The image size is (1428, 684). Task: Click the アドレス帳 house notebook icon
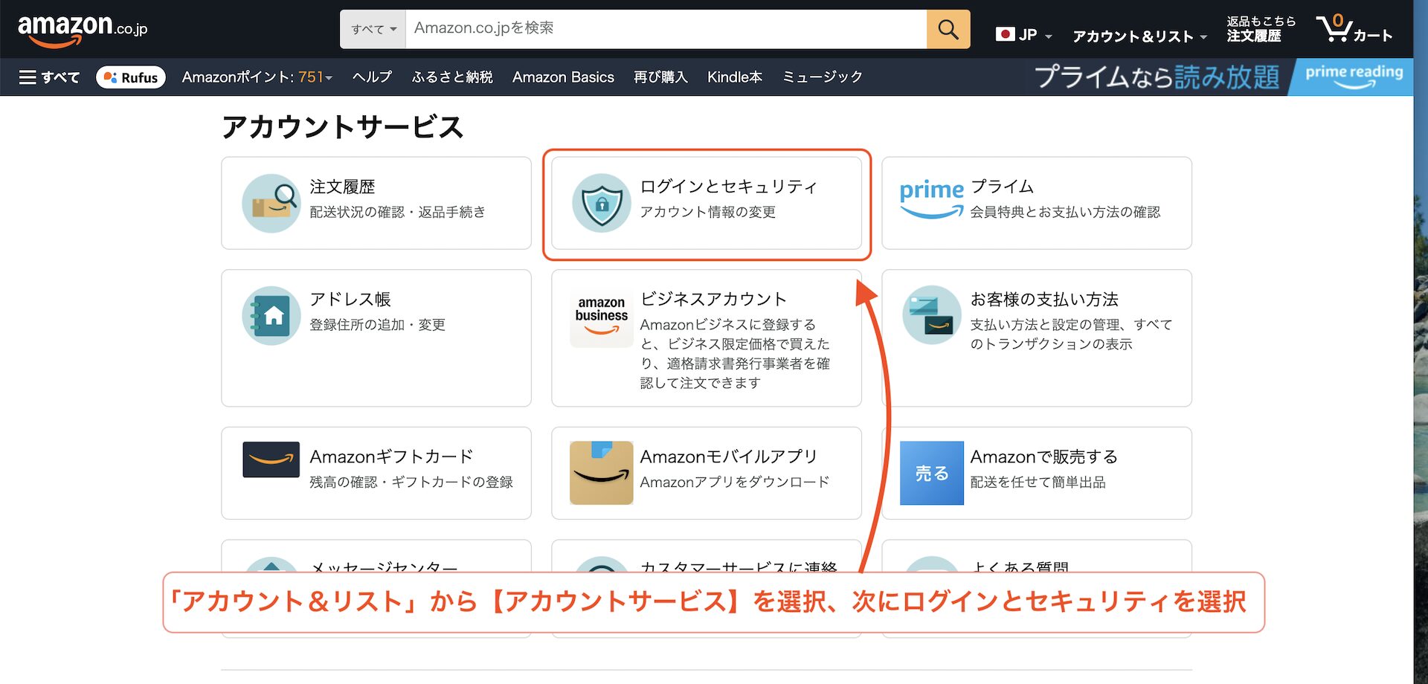tap(271, 316)
